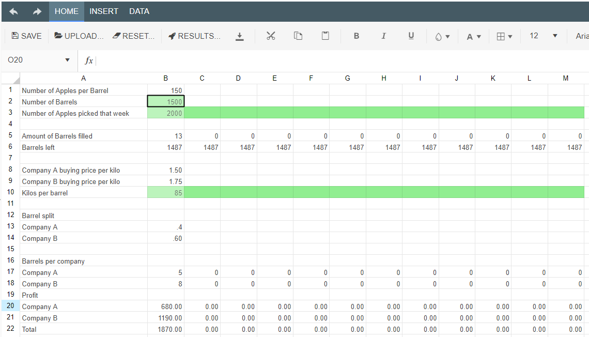Cut selection with scissors icon
This screenshot has height=337, width=589.
tap(271, 36)
